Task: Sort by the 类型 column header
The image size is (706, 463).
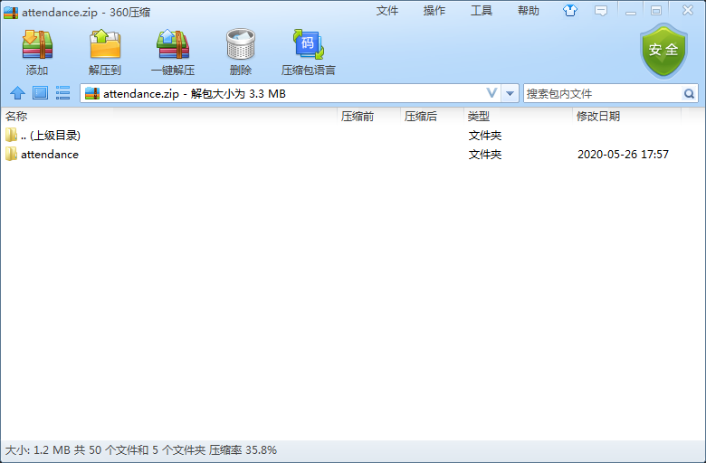Action: tap(518, 117)
